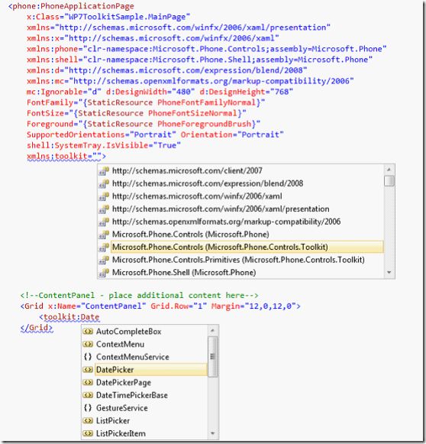Click namespace list scrollbar down arrow

(389, 272)
